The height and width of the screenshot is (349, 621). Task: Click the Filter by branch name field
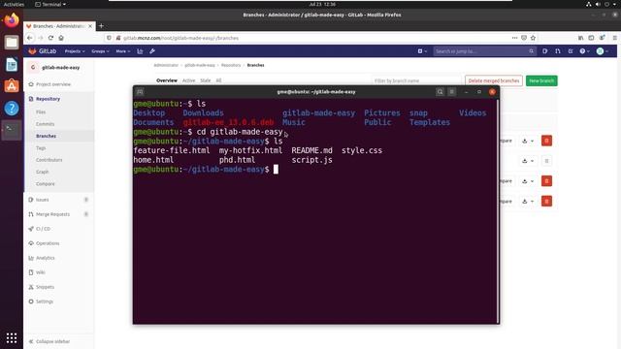416,80
